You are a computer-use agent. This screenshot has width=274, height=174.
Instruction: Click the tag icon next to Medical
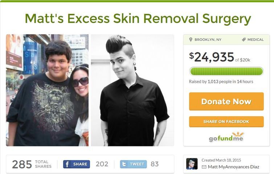[244, 40]
